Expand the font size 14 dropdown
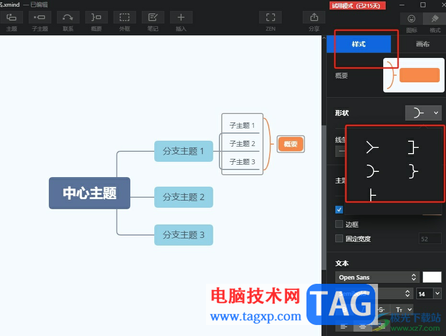446x336 pixels. pyautogui.click(x=437, y=293)
